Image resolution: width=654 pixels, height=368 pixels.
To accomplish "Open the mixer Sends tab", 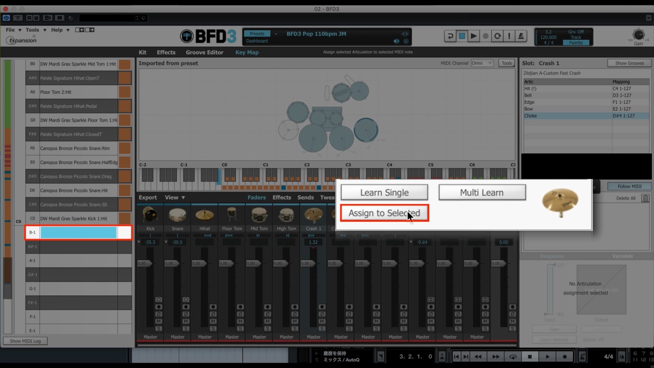I will (305, 197).
